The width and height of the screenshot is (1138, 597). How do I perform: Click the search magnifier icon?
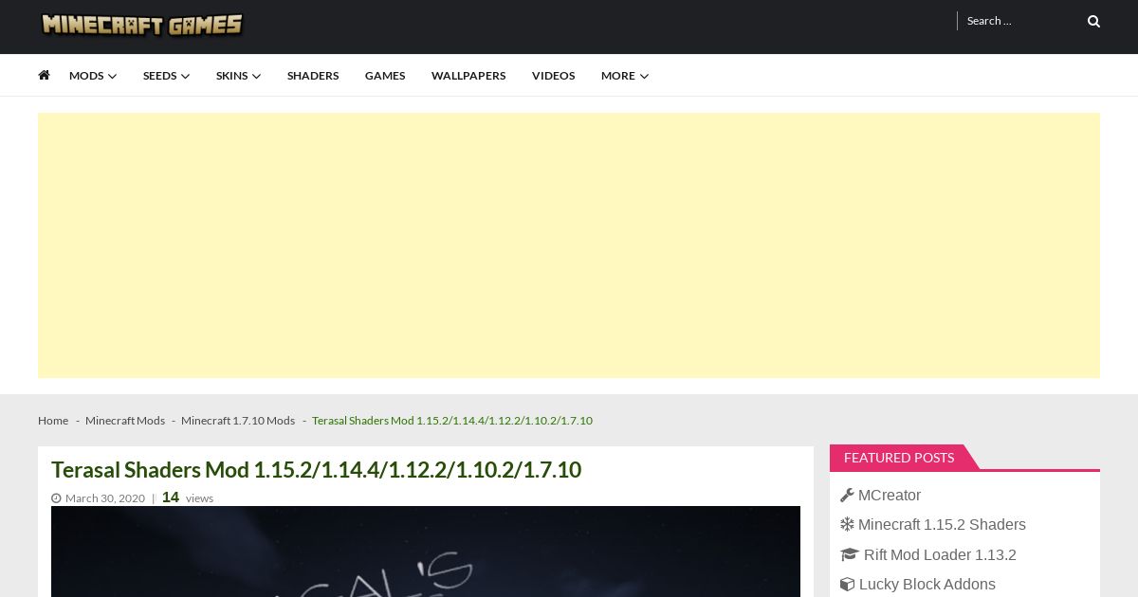pyautogui.click(x=1093, y=21)
